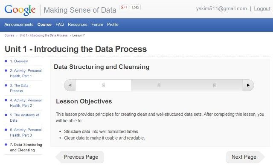Click the Google +1 button

(124, 7)
